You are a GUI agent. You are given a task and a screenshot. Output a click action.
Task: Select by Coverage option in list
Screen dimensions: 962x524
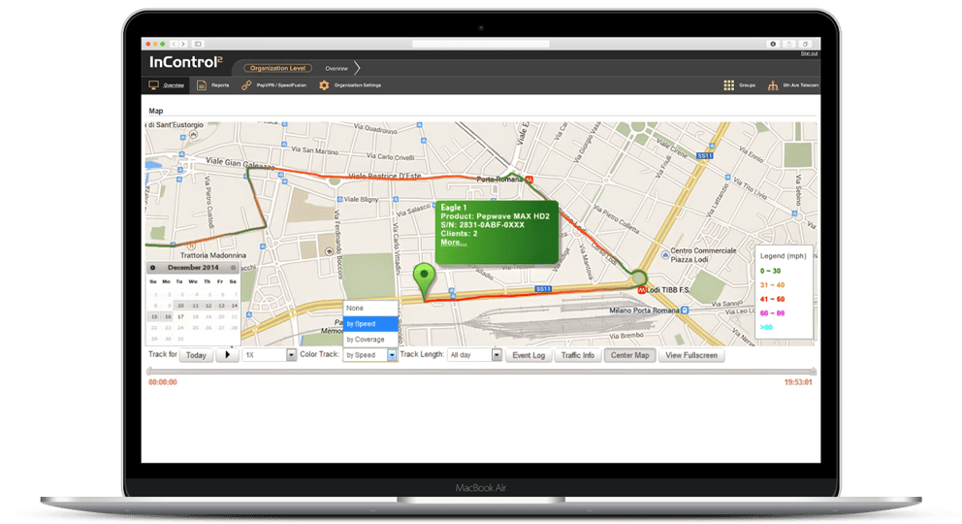click(370, 340)
